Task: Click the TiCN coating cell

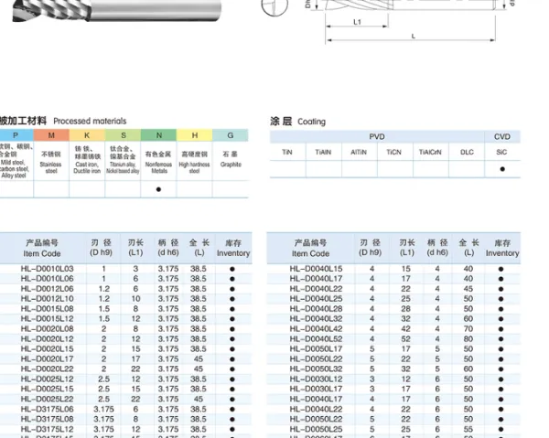Action: [394, 152]
